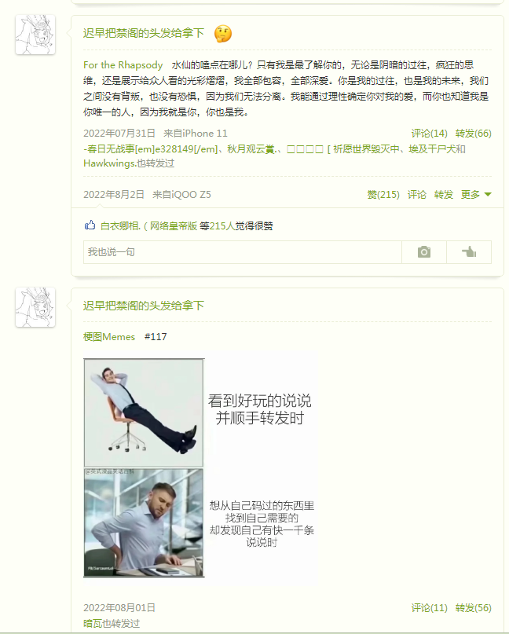The width and height of the screenshot is (509, 634).
Task: Click 评论 next to 赞(215)
Action: point(416,195)
